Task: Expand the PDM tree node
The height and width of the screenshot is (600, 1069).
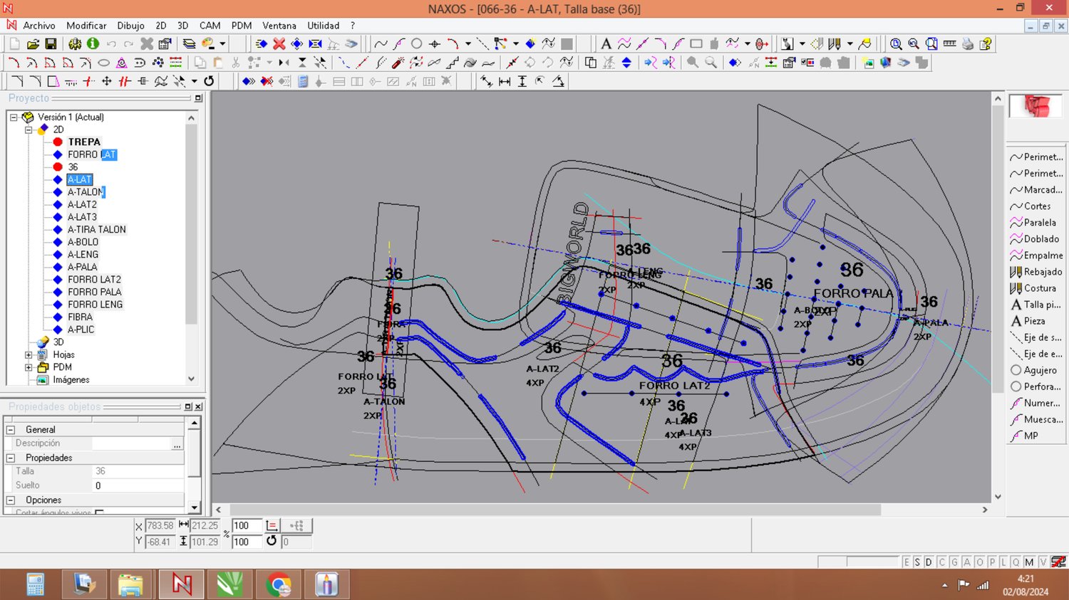Action: 29,367
